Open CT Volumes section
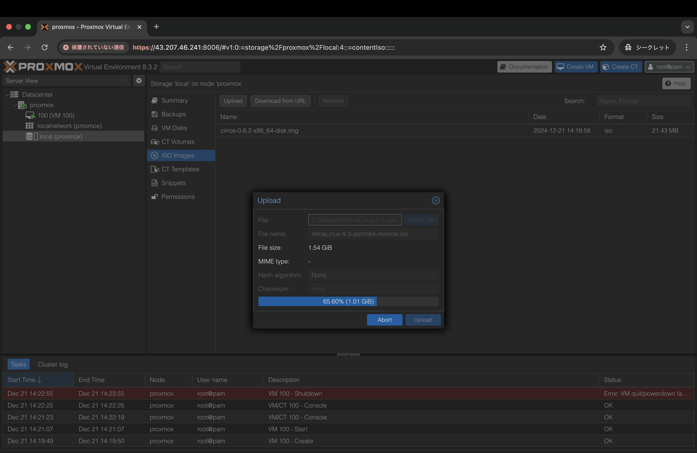 pyautogui.click(x=181, y=142)
